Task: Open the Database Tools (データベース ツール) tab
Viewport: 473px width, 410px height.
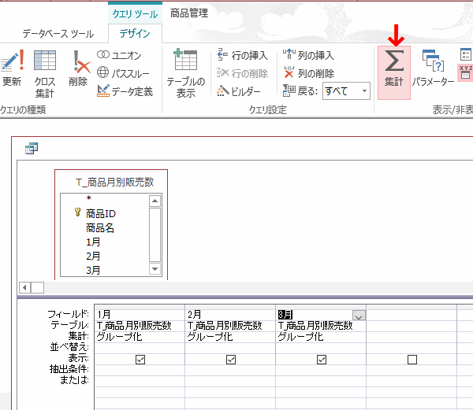Action: coord(58,33)
